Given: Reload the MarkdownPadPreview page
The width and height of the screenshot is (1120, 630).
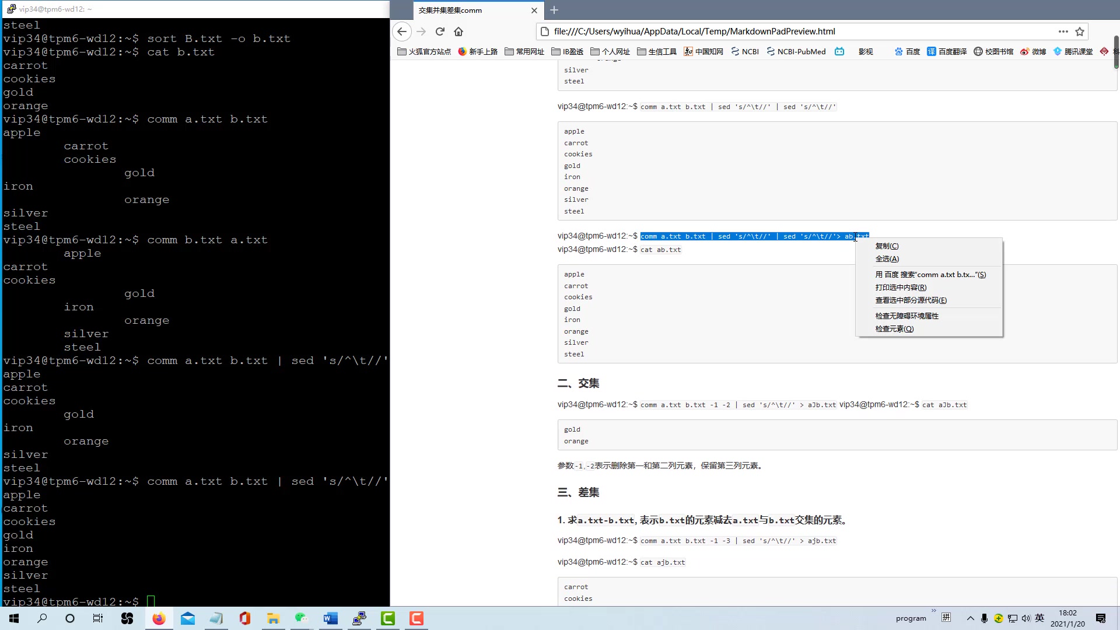Looking at the screenshot, I should (440, 32).
